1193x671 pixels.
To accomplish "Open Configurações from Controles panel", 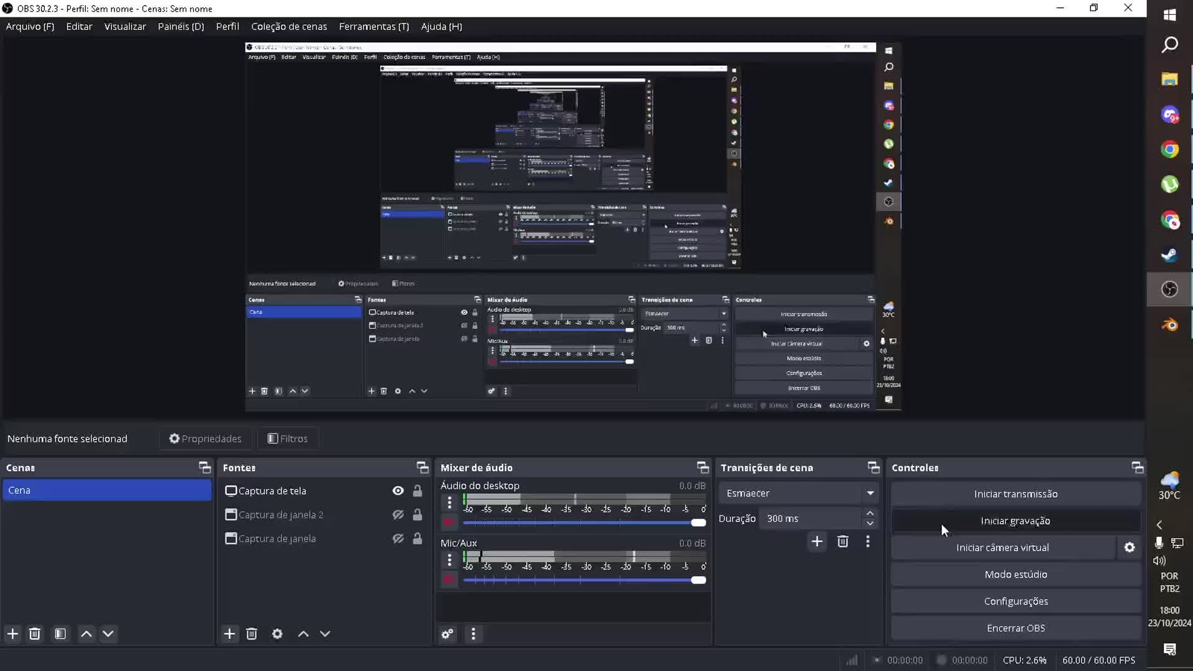I will coord(1015,601).
